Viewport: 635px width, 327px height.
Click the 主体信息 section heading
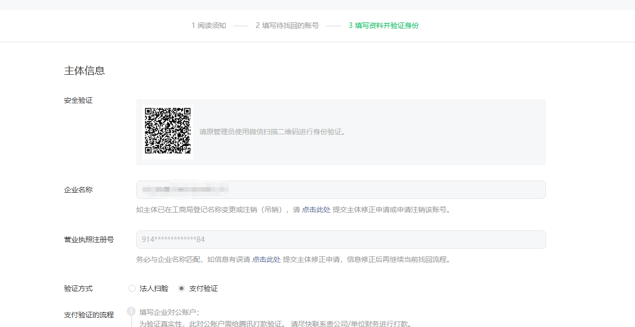tap(84, 71)
